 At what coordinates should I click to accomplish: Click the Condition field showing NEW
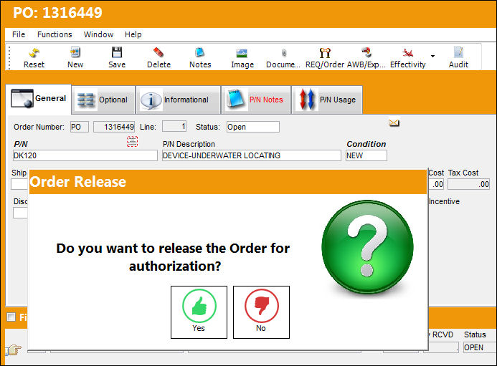(366, 155)
